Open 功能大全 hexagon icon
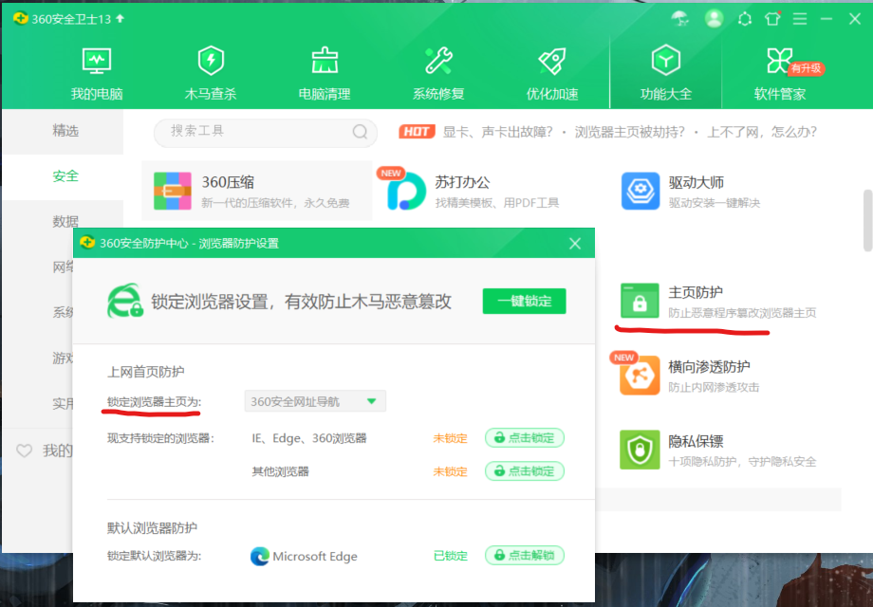The image size is (873, 607). 666,61
